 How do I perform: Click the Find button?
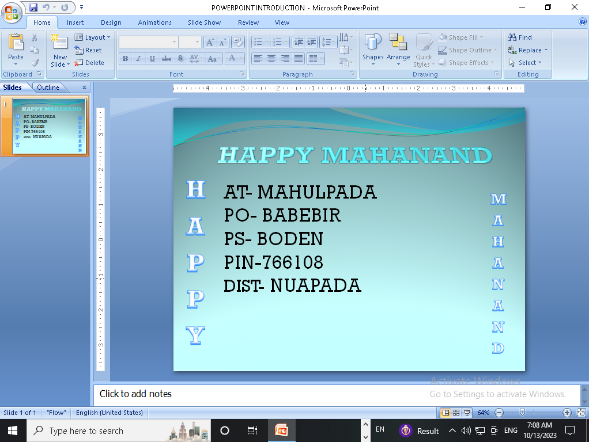click(520, 37)
